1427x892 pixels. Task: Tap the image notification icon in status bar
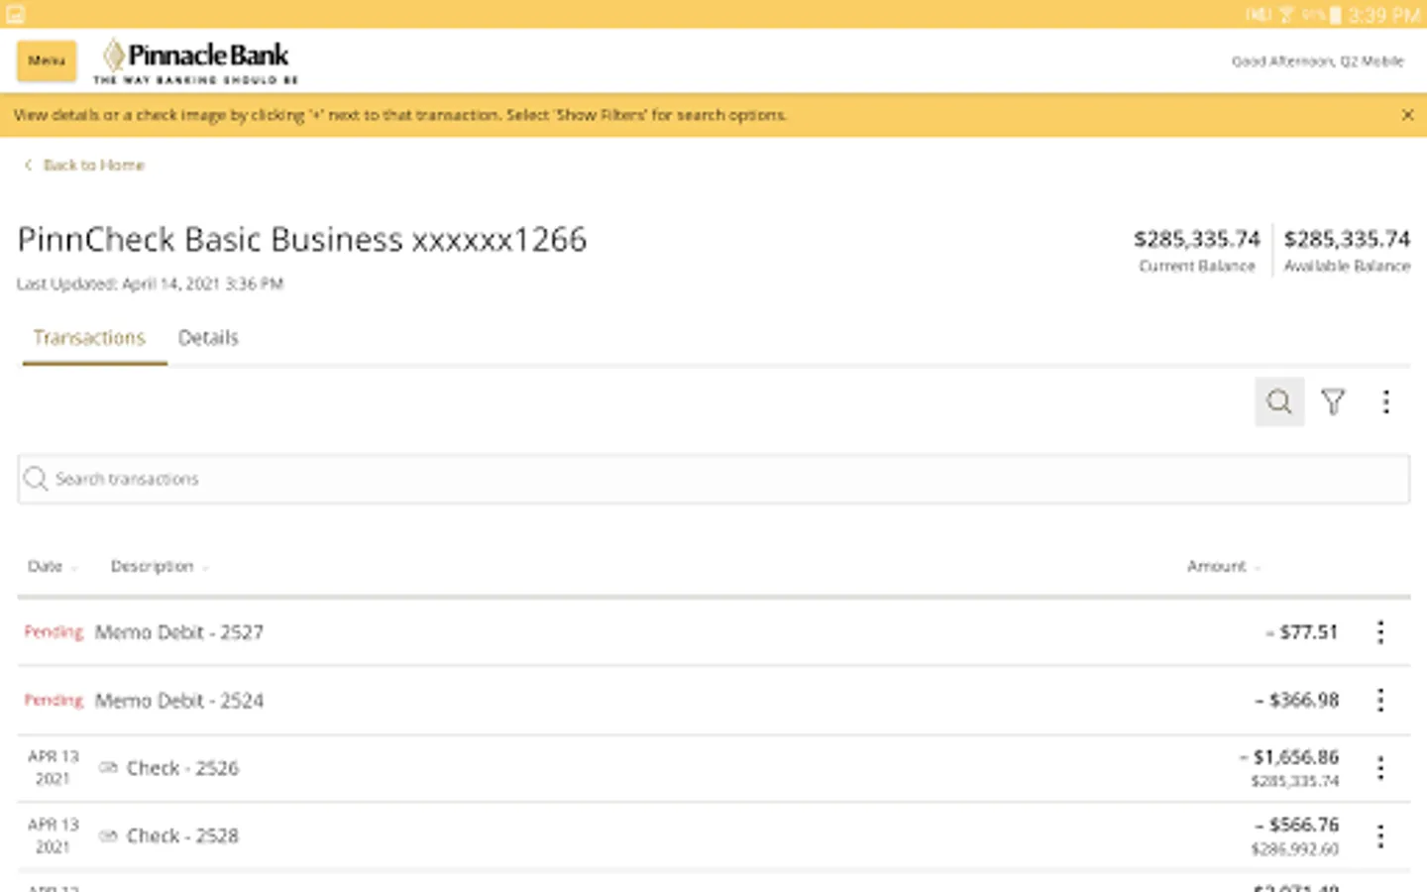(x=15, y=15)
